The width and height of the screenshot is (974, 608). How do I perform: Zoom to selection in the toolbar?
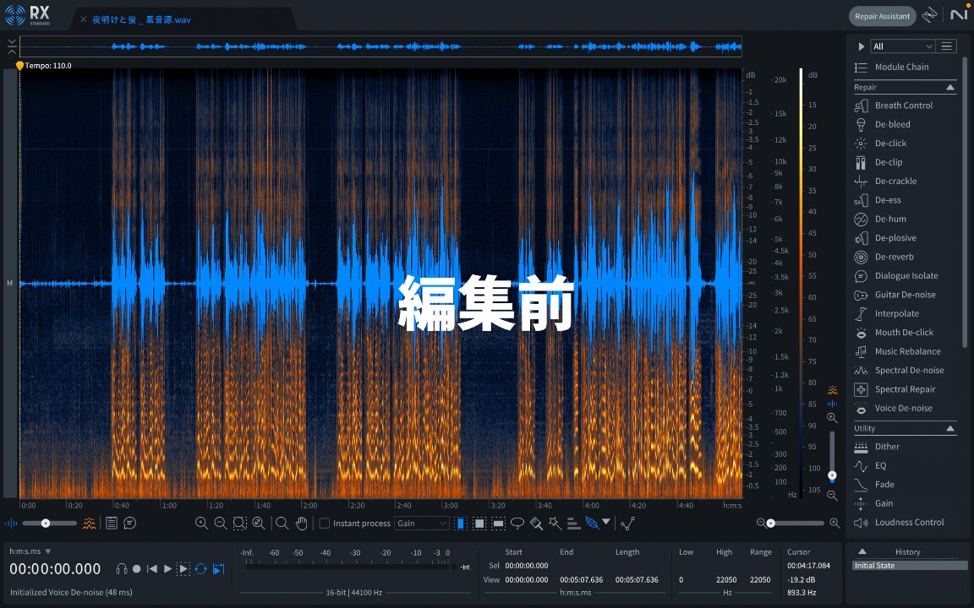[x=240, y=524]
